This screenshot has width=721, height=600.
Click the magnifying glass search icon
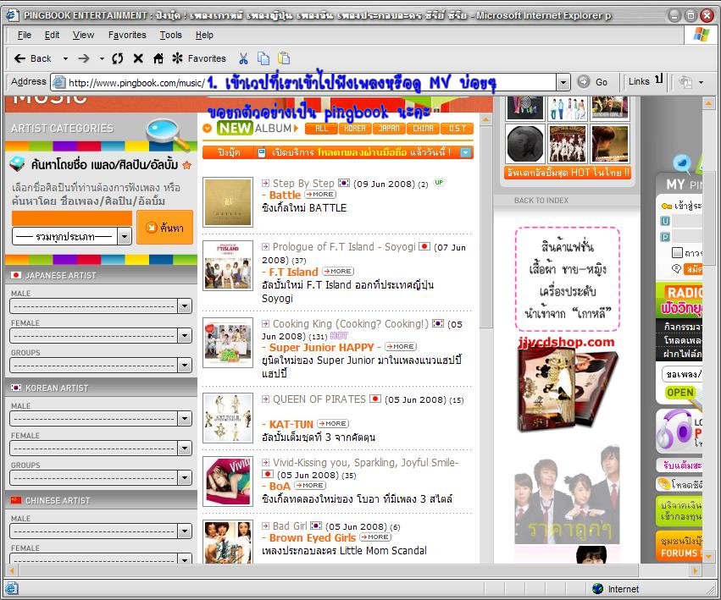click(x=168, y=134)
